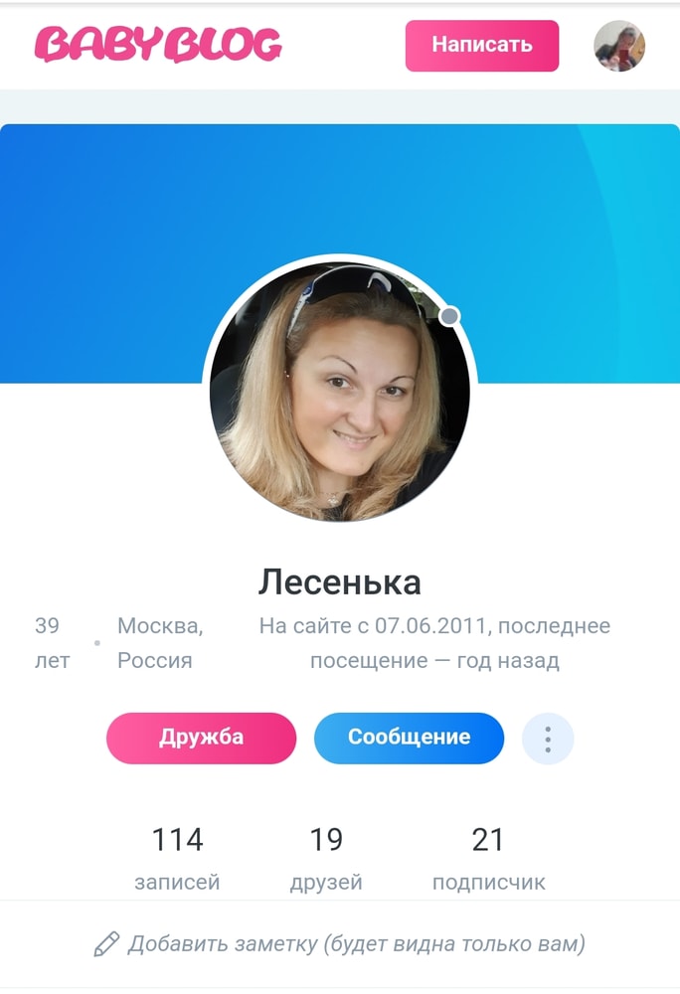Click the number 114 posts counter

(177, 840)
